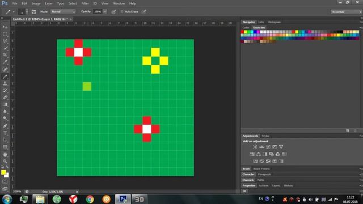Open the Filter menu

tap(85, 3)
